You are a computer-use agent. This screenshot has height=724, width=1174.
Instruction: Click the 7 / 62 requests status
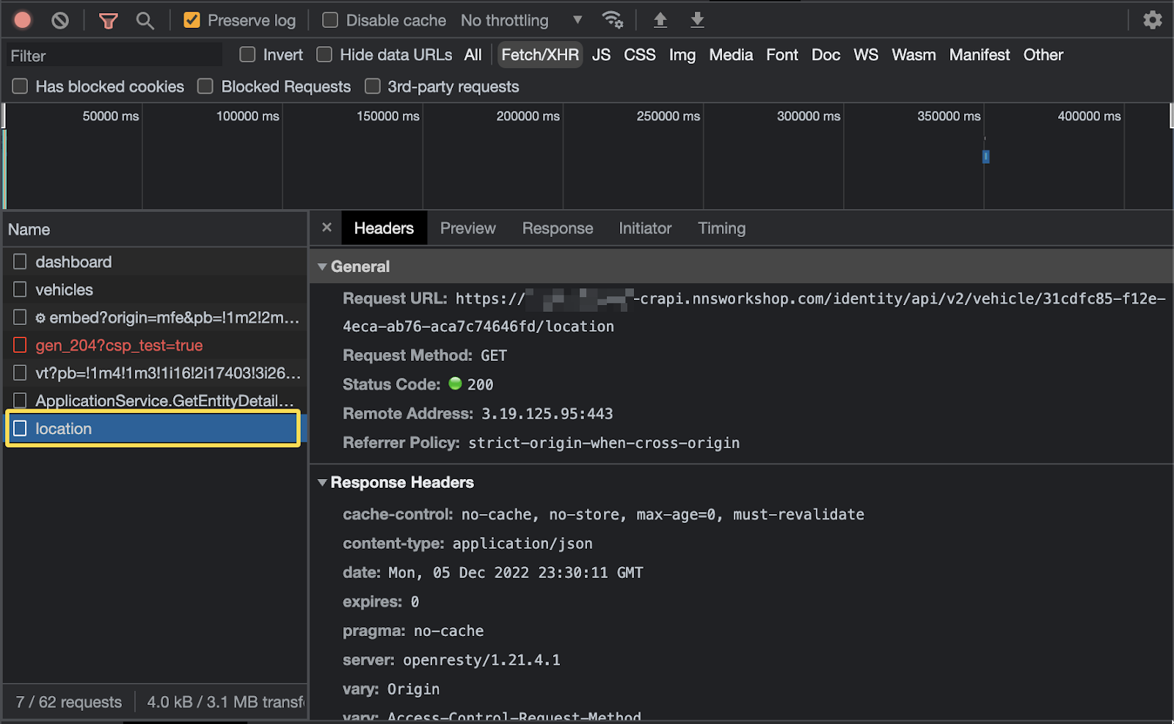[69, 702]
